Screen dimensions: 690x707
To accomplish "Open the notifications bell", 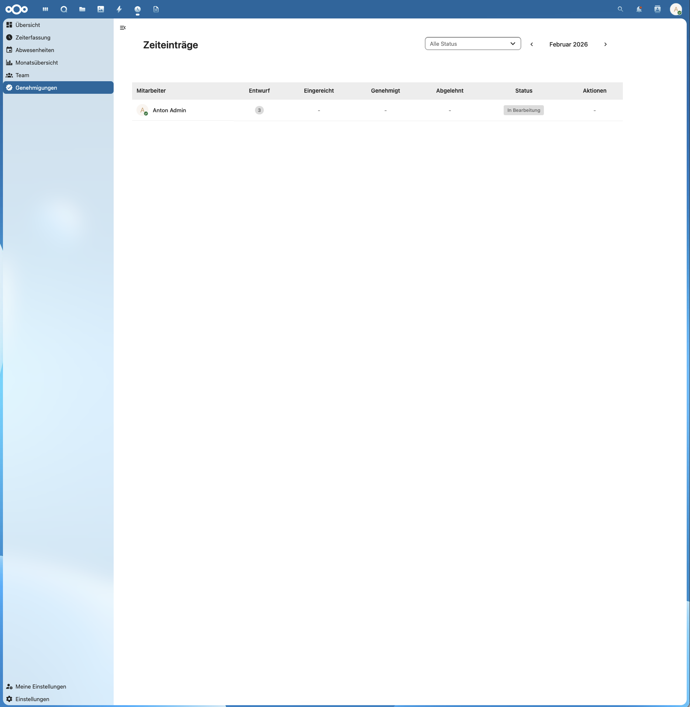I will click(639, 9).
